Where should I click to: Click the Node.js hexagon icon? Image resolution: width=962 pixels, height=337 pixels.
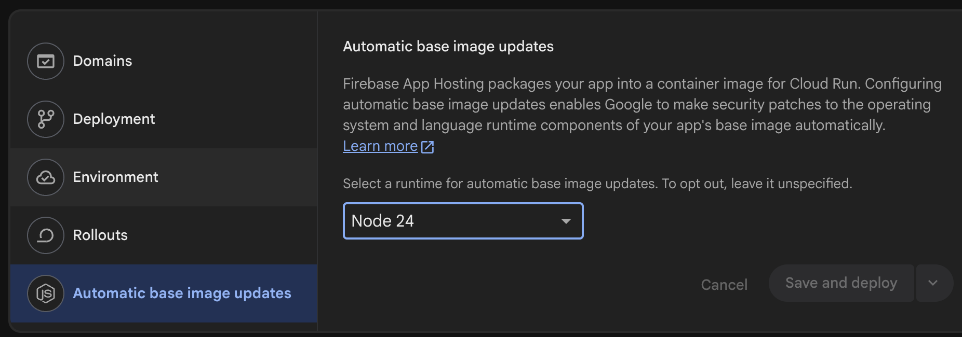click(x=46, y=293)
